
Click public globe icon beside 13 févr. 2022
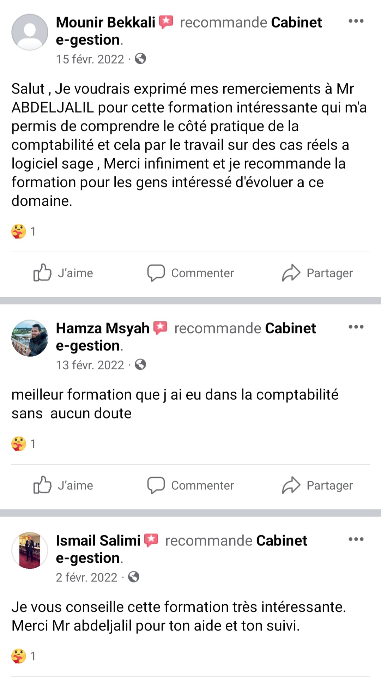(140, 364)
